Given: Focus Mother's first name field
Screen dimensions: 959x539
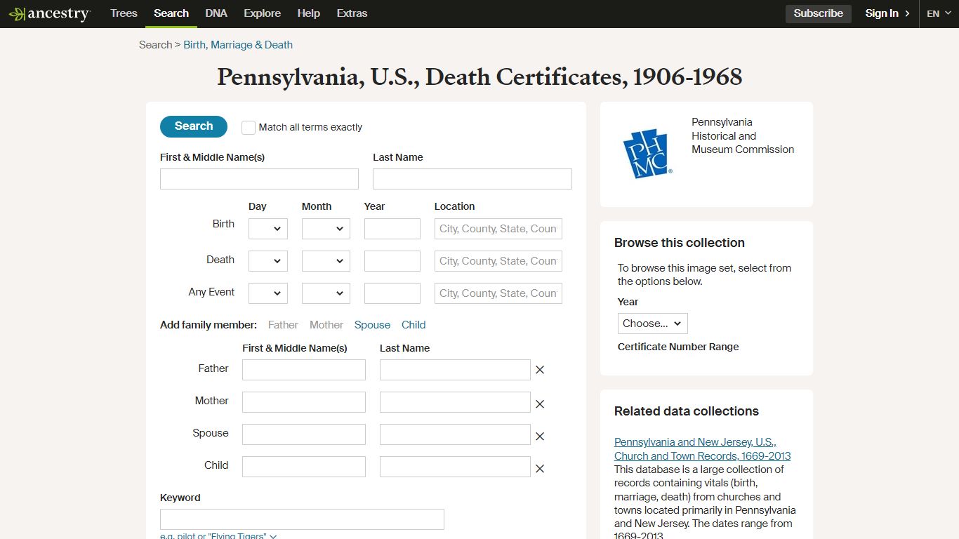Looking at the screenshot, I should [x=304, y=402].
